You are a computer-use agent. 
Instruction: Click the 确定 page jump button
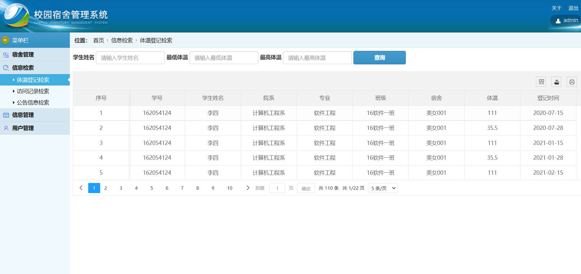tap(306, 188)
